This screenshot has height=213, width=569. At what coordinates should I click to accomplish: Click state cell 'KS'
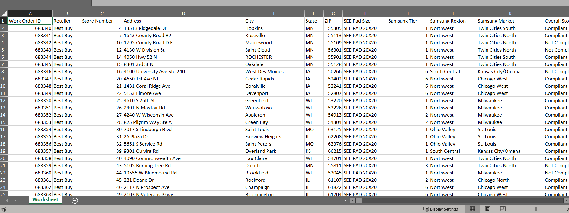click(x=314, y=151)
